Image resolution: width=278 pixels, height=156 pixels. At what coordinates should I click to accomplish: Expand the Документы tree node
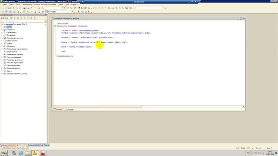[x=2, y=35]
